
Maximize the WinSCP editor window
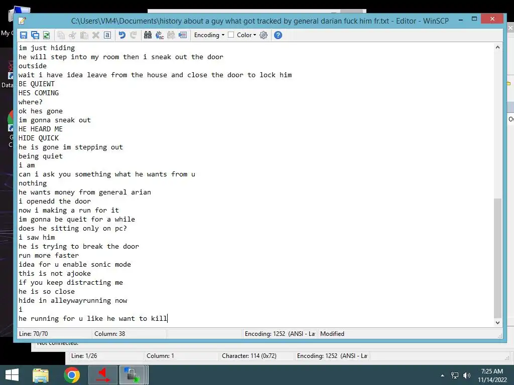click(474, 19)
